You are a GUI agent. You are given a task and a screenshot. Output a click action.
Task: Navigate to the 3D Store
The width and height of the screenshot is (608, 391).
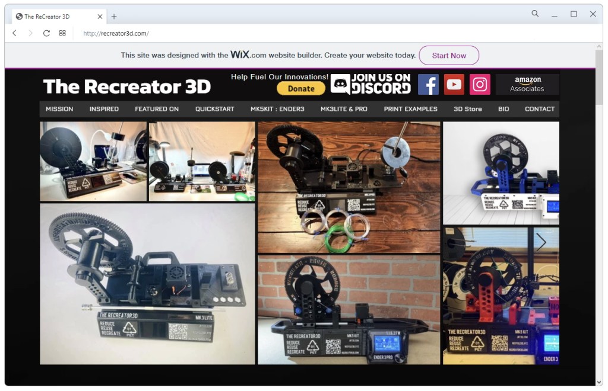pyautogui.click(x=467, y=109)
